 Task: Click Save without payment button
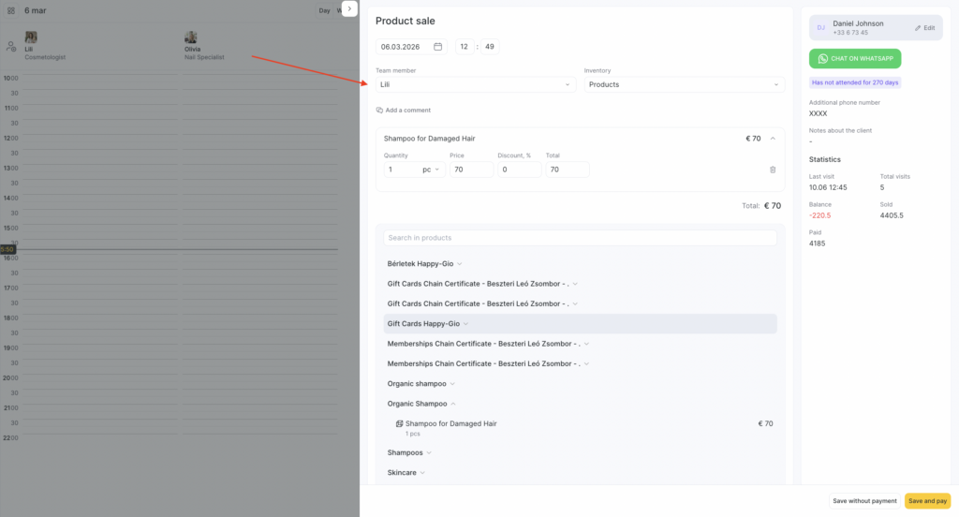[864, 501]
